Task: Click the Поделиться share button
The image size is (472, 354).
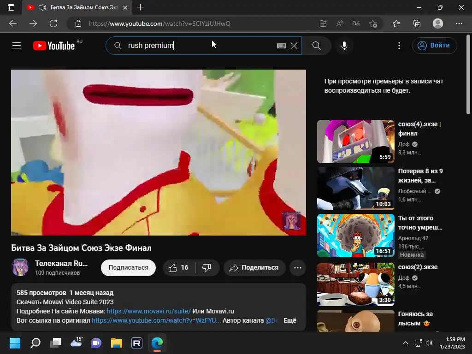Action: coord(254,268)
